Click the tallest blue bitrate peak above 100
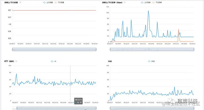The height and width of the screenshot is (110, 204). coord(148,11)
